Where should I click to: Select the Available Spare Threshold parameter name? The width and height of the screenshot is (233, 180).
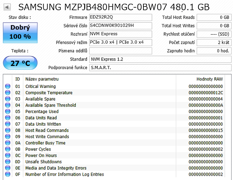(x=51, y=105)
